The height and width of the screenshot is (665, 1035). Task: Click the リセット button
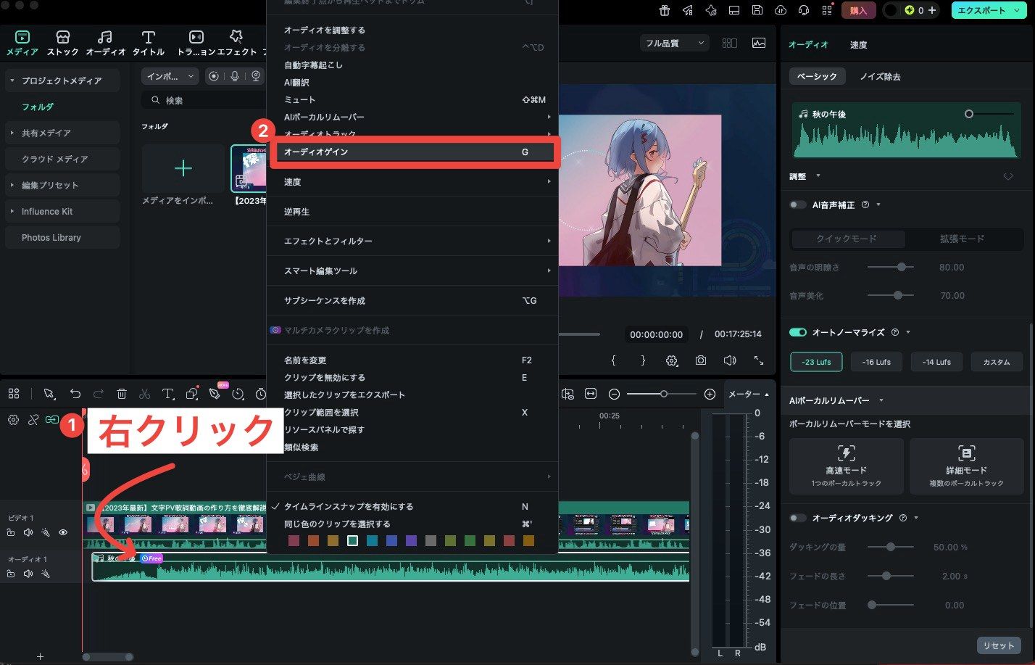coord(999,645)
